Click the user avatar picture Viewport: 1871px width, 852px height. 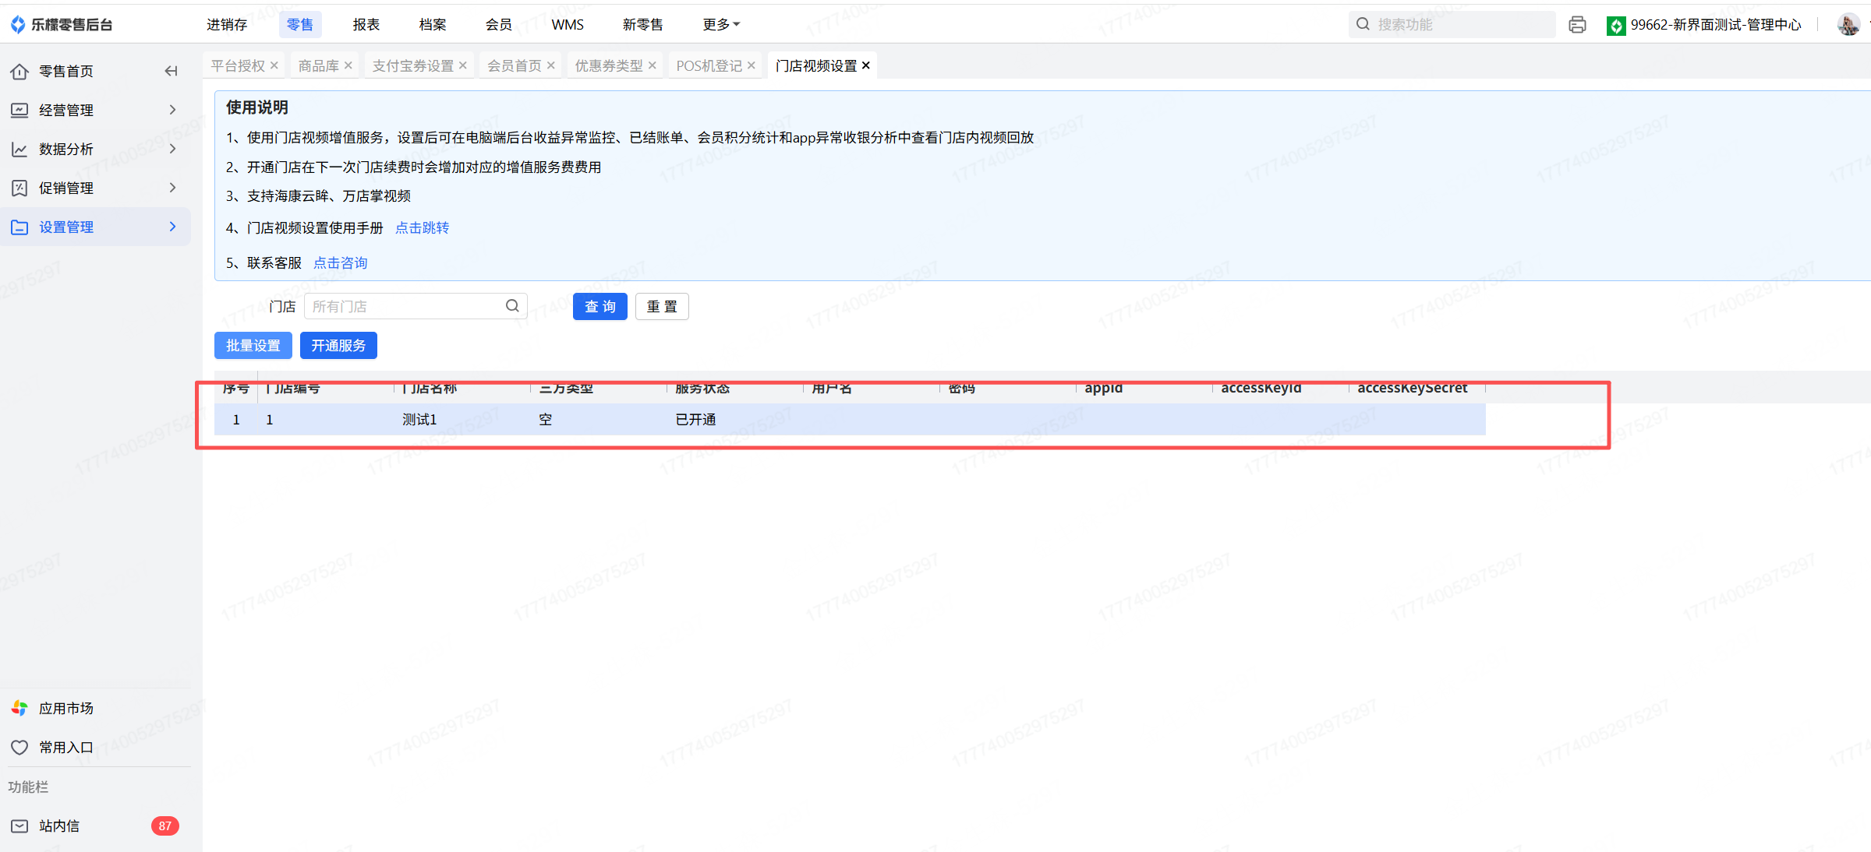coord(1848,25)
